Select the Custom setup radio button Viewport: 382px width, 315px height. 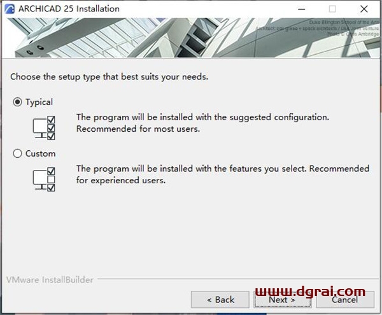[x=17, y=153]
